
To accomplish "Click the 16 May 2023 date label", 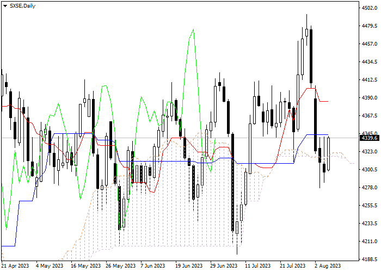I will pos(86,265).
